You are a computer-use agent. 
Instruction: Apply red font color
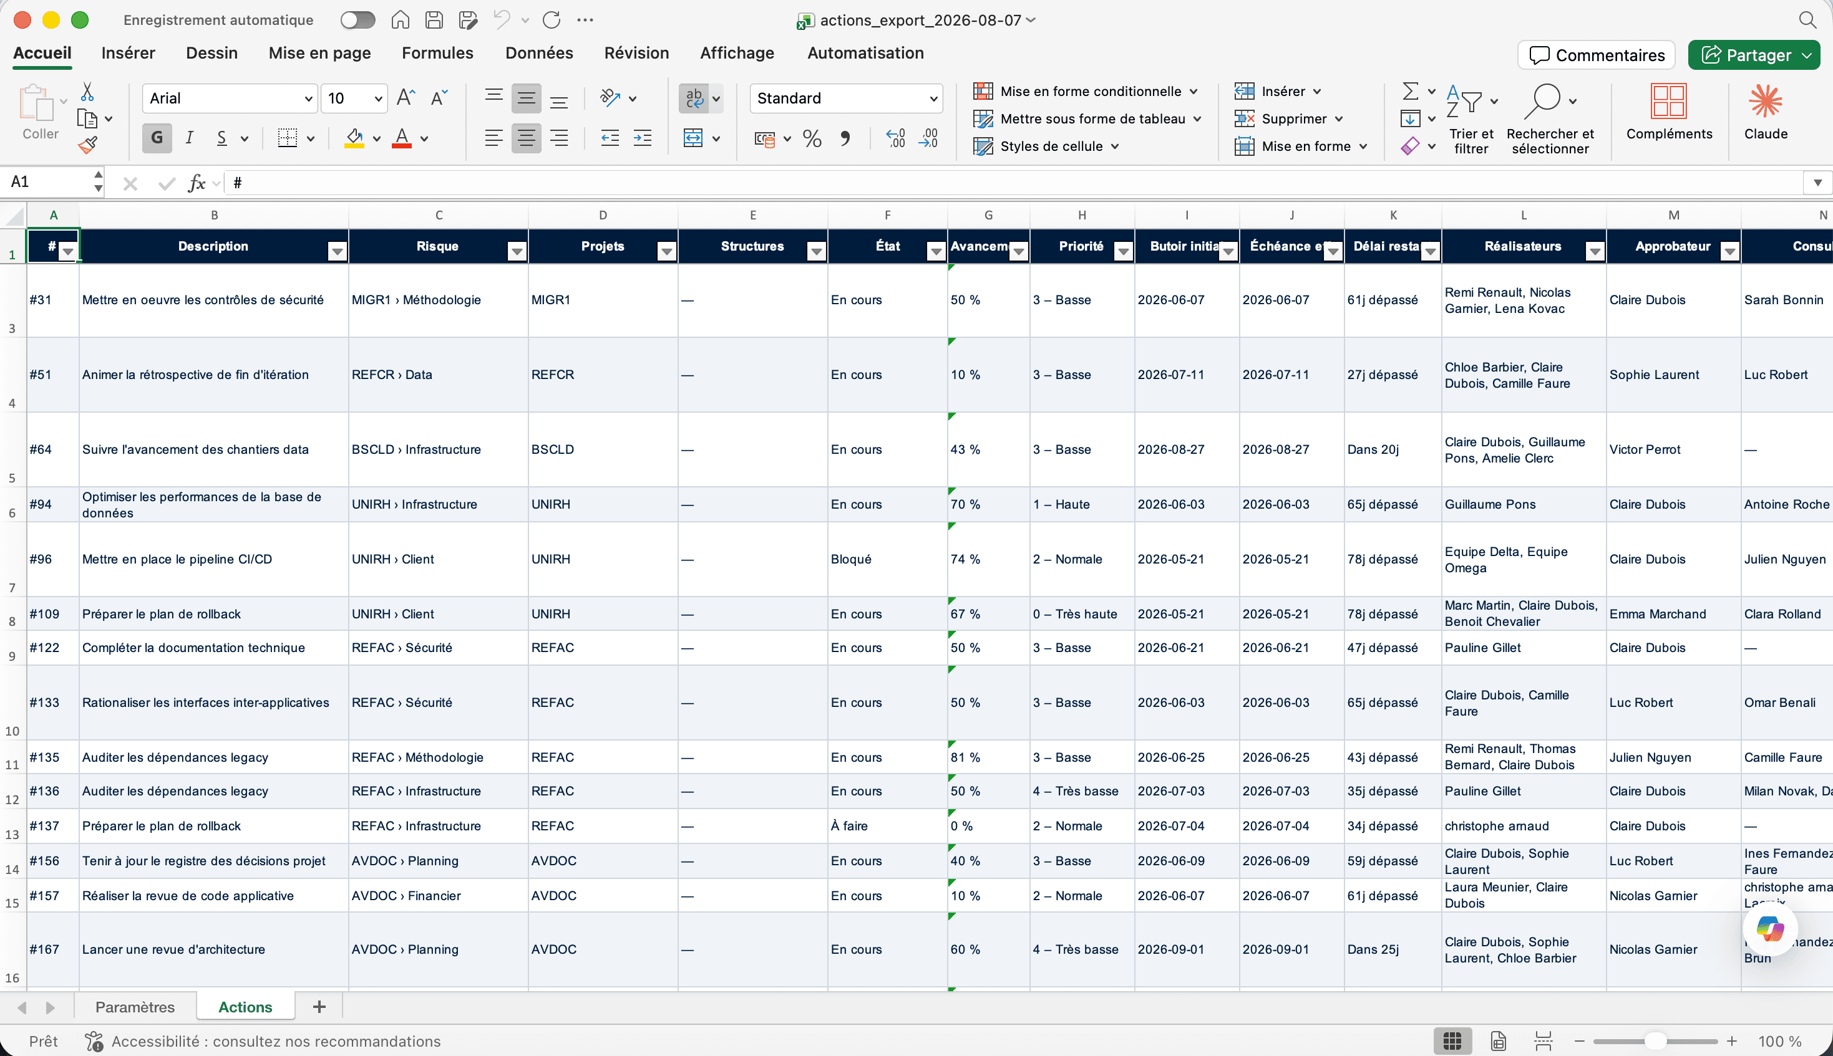(401, 138)
